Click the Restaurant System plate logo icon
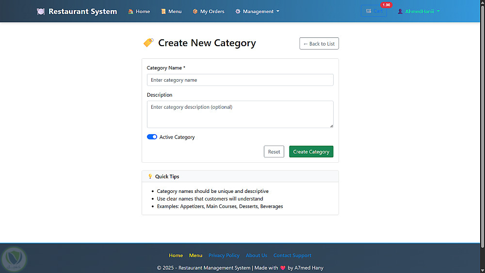The width and height of the screenshot is (485, 273). tap(41, 12)
